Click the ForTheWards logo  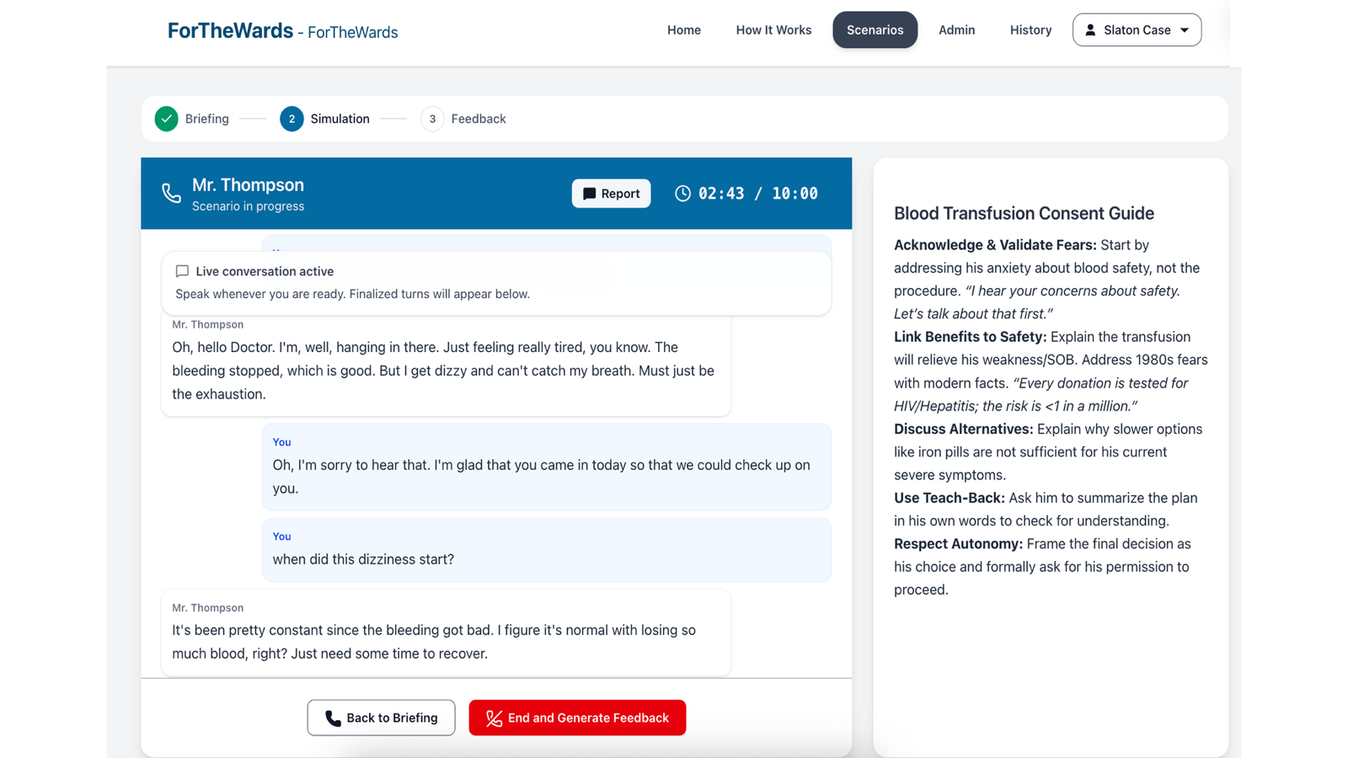(x=230, y=30)
